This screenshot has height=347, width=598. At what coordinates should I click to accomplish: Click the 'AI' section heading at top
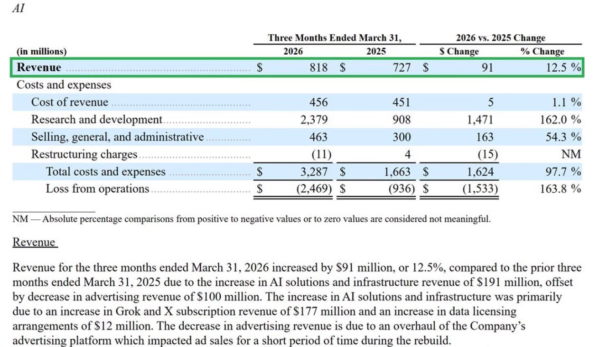coord(18,9)
